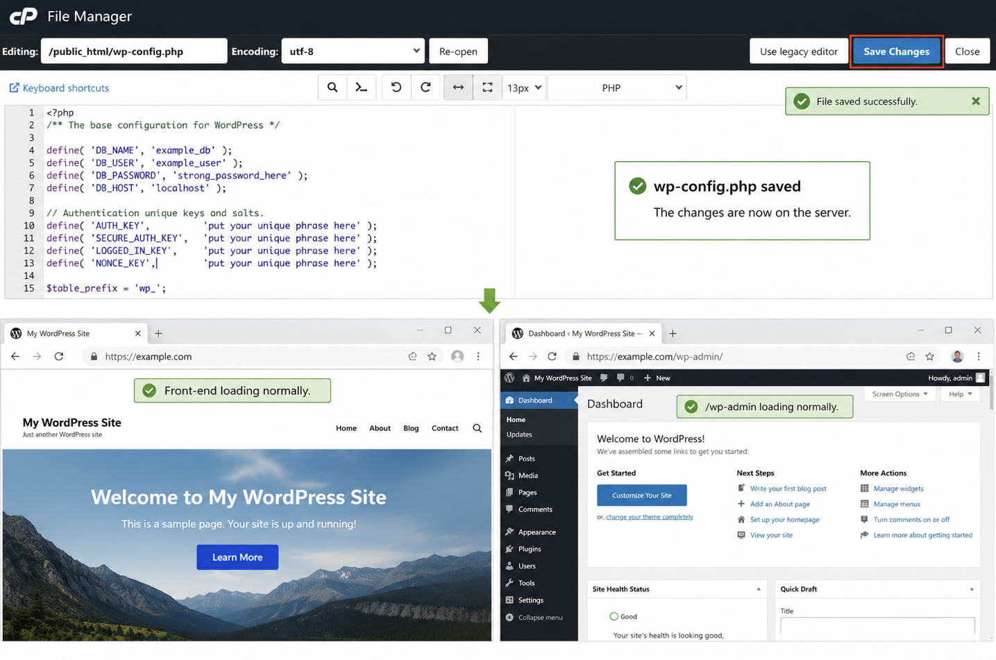Close the My WordPress Site tab

pos(137,334)
